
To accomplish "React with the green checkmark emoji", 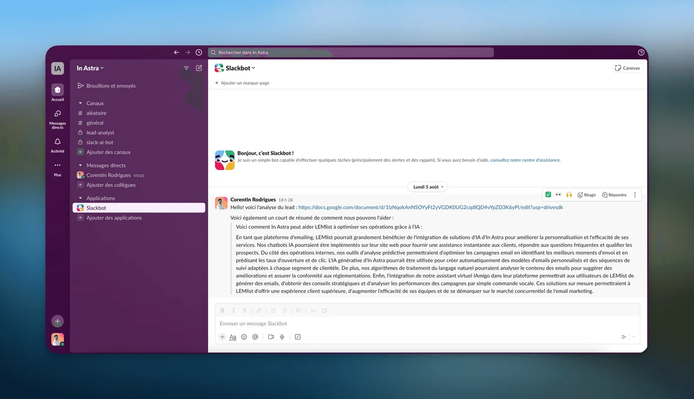I will (x=548, y=195).
